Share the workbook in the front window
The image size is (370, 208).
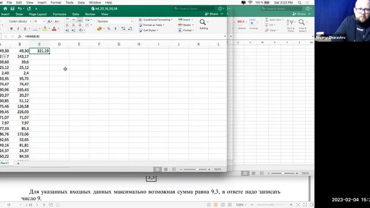click(x=212, y=14)
